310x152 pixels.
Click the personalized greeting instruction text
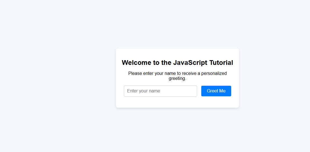point(177,76)
